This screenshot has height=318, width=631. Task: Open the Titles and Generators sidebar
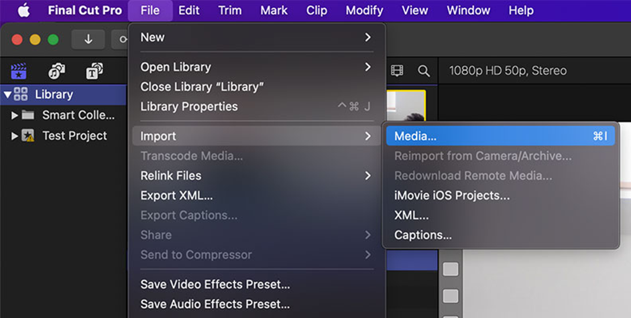click(x=94, y=71)
